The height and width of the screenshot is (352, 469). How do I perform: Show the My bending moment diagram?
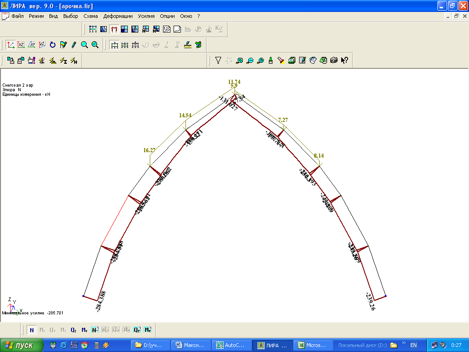click(x=84, y=330)
